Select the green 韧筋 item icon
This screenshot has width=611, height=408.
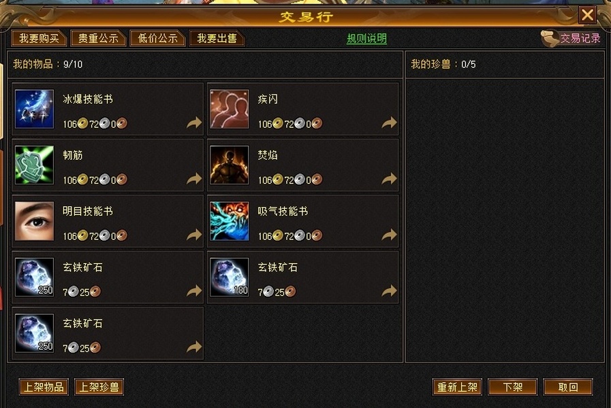click(34, 165)
